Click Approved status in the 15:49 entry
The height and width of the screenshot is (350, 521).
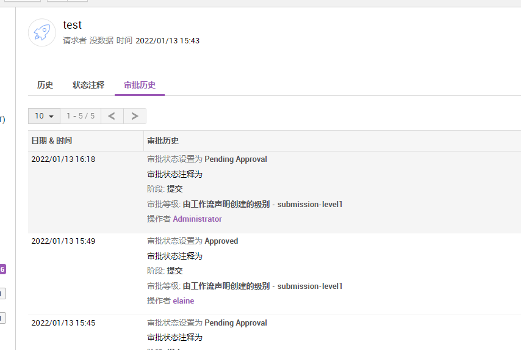[221, 241]
